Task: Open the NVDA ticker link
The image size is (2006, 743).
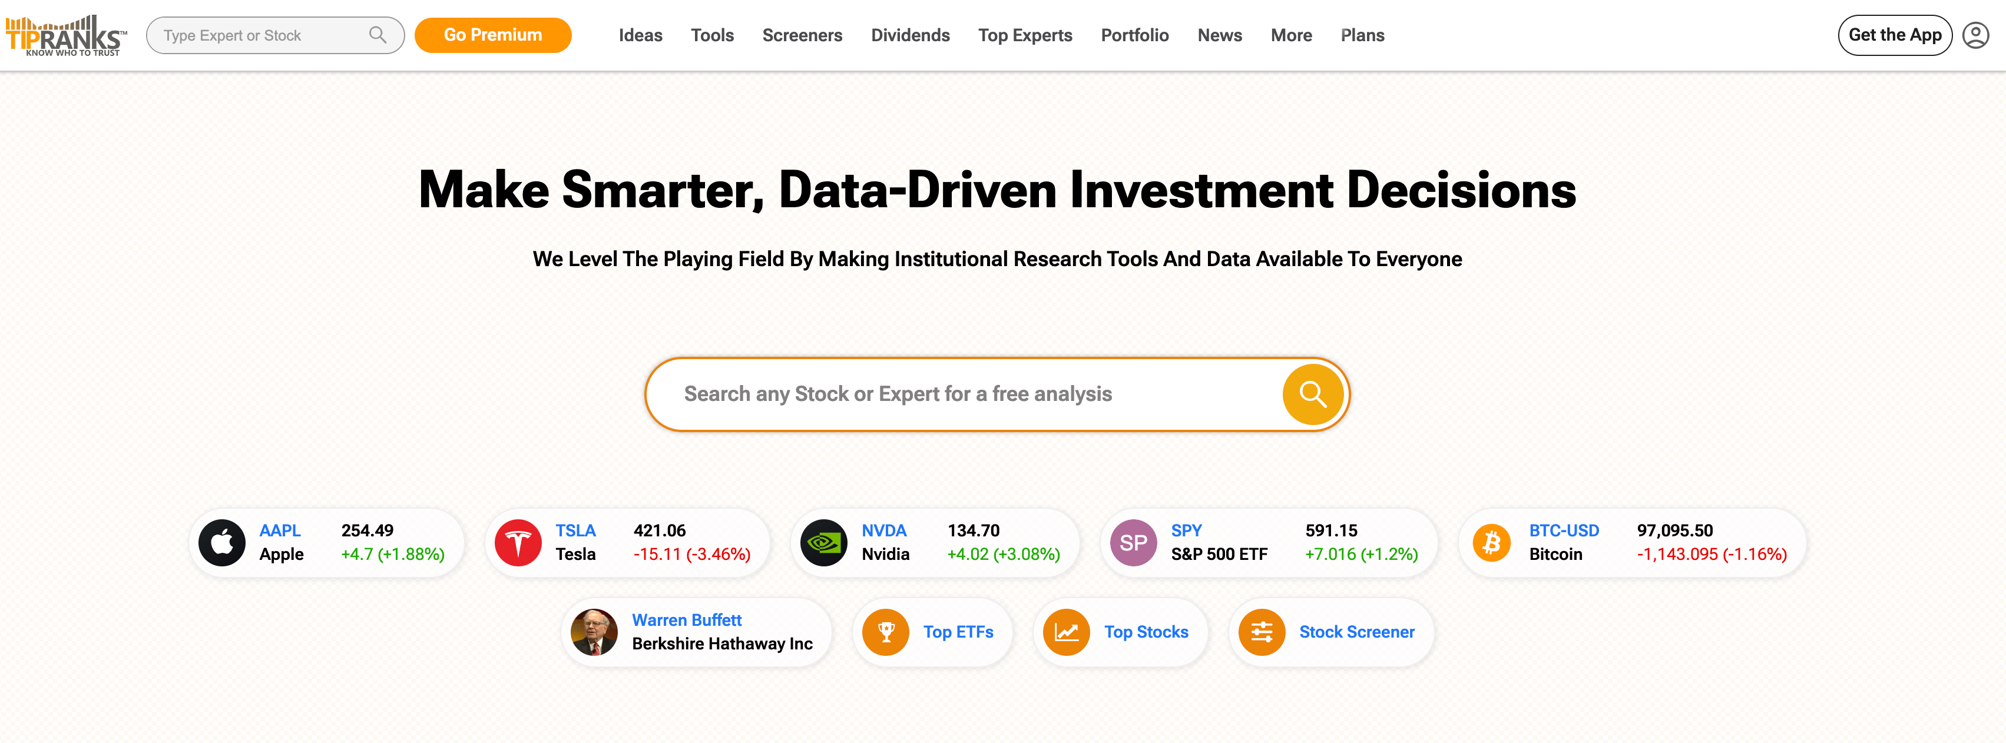Action: [x=884, y=531]
